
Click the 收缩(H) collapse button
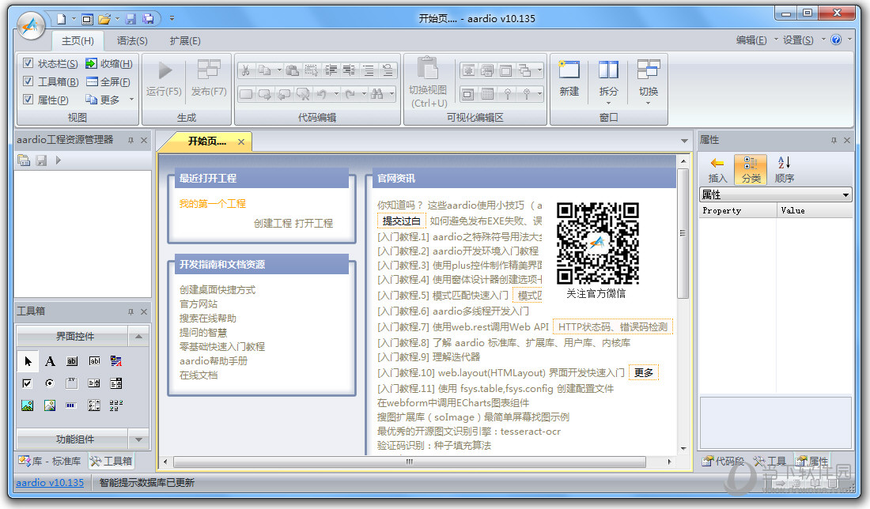(x=109, y=64)
